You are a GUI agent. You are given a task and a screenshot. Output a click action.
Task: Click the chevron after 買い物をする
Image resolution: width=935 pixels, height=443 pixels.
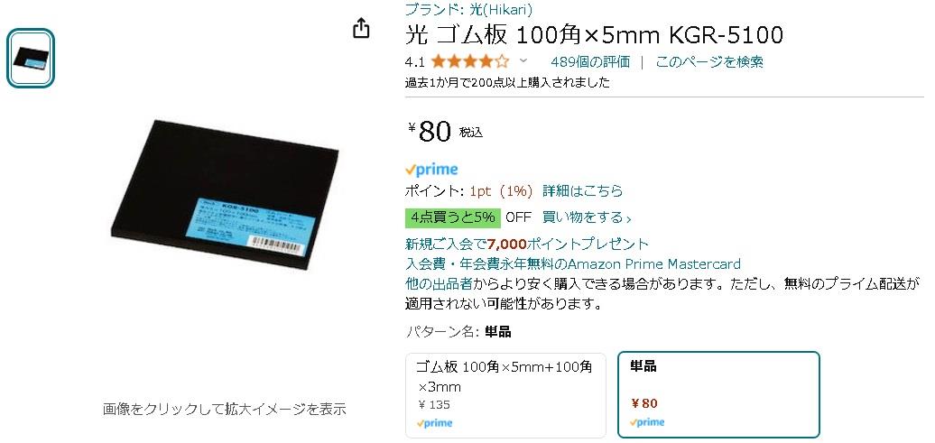pyautogui.click(x=628, y=219)
